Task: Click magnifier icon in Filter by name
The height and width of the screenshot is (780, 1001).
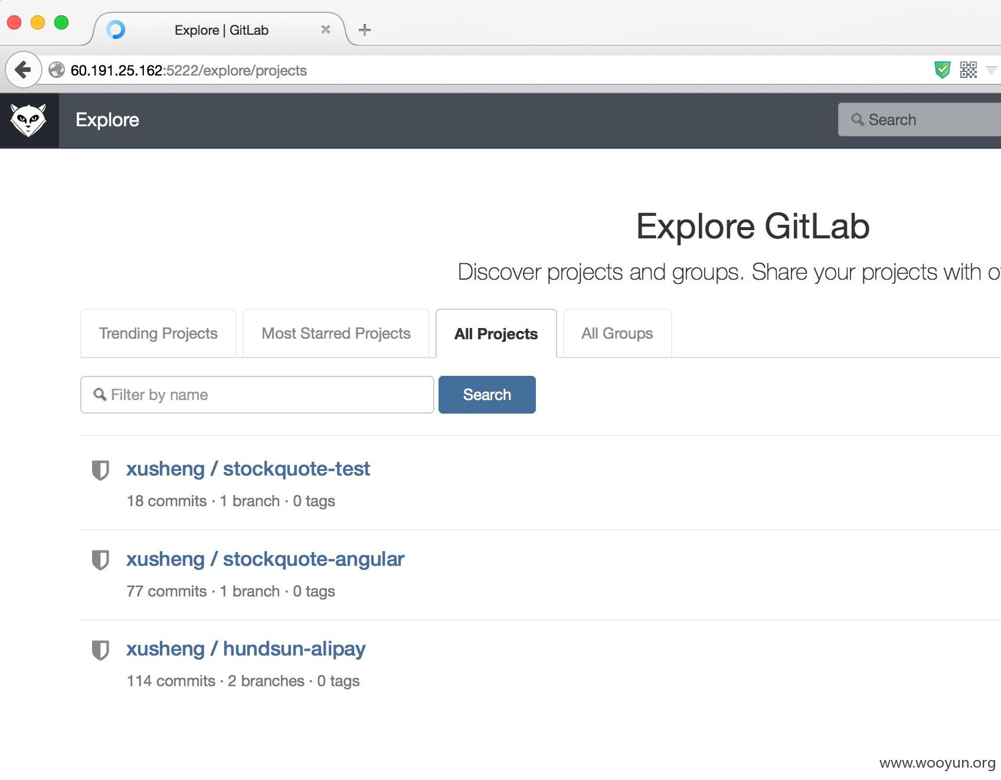Action: click(100, 395)
